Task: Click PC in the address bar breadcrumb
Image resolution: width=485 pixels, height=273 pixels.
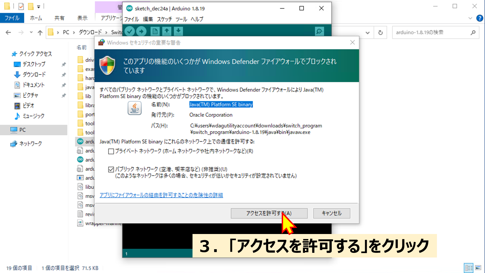Action: (66, 32)
